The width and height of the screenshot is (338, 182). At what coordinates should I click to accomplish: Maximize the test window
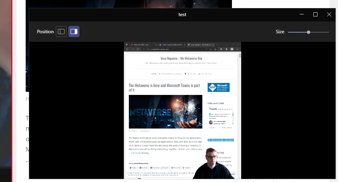pyautogui.click(x=315, y=14)
